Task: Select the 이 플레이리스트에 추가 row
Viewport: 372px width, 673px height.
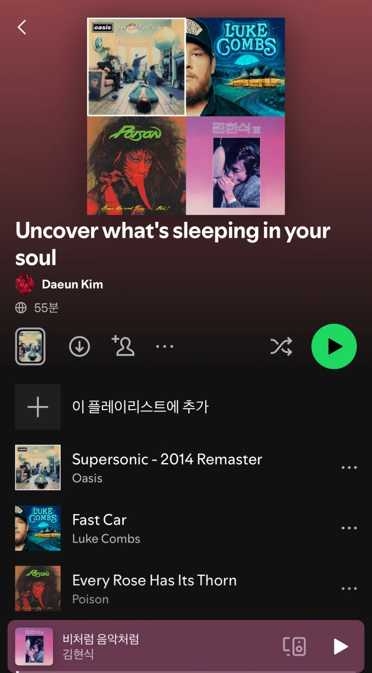Action: click(186, 407)
